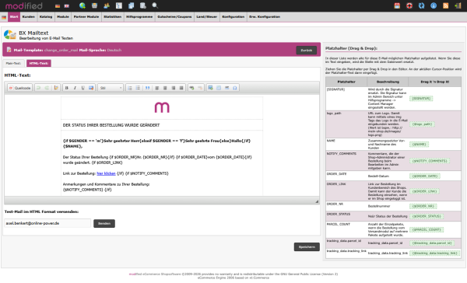This screenshot has width=467, height=283.
Task: Insert special character omega icon
Action: pos(235,88)
